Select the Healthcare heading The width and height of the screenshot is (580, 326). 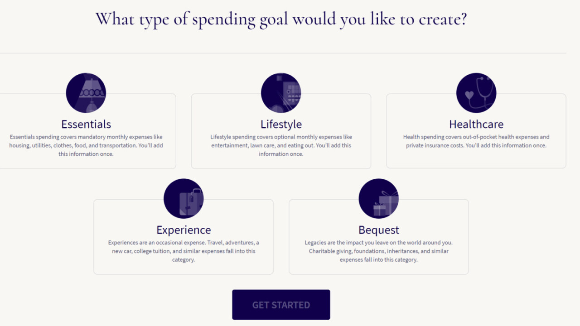click(476, 124)
